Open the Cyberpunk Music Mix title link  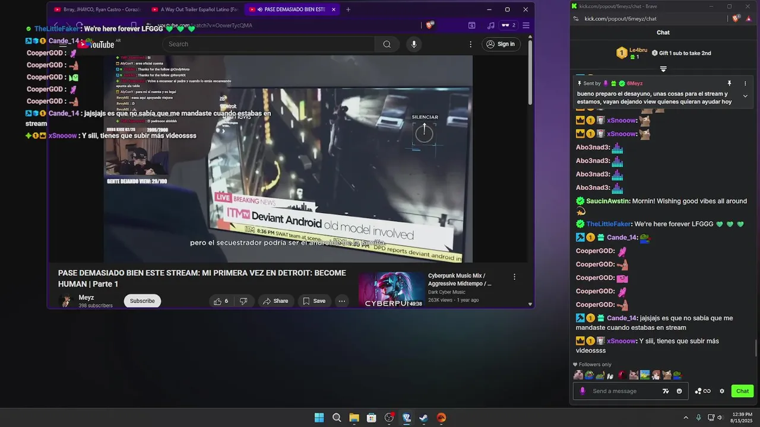pos(460,279)
